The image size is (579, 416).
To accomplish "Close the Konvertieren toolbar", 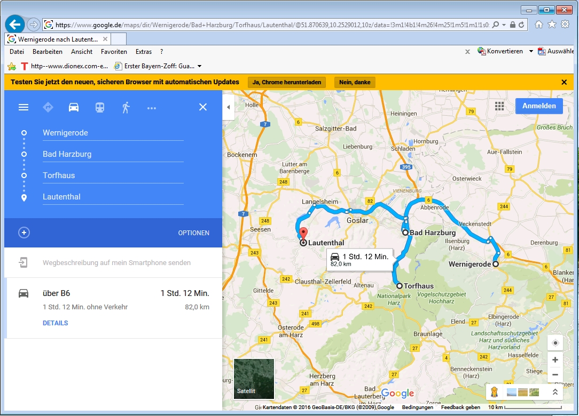I will (x=467, y=52).
